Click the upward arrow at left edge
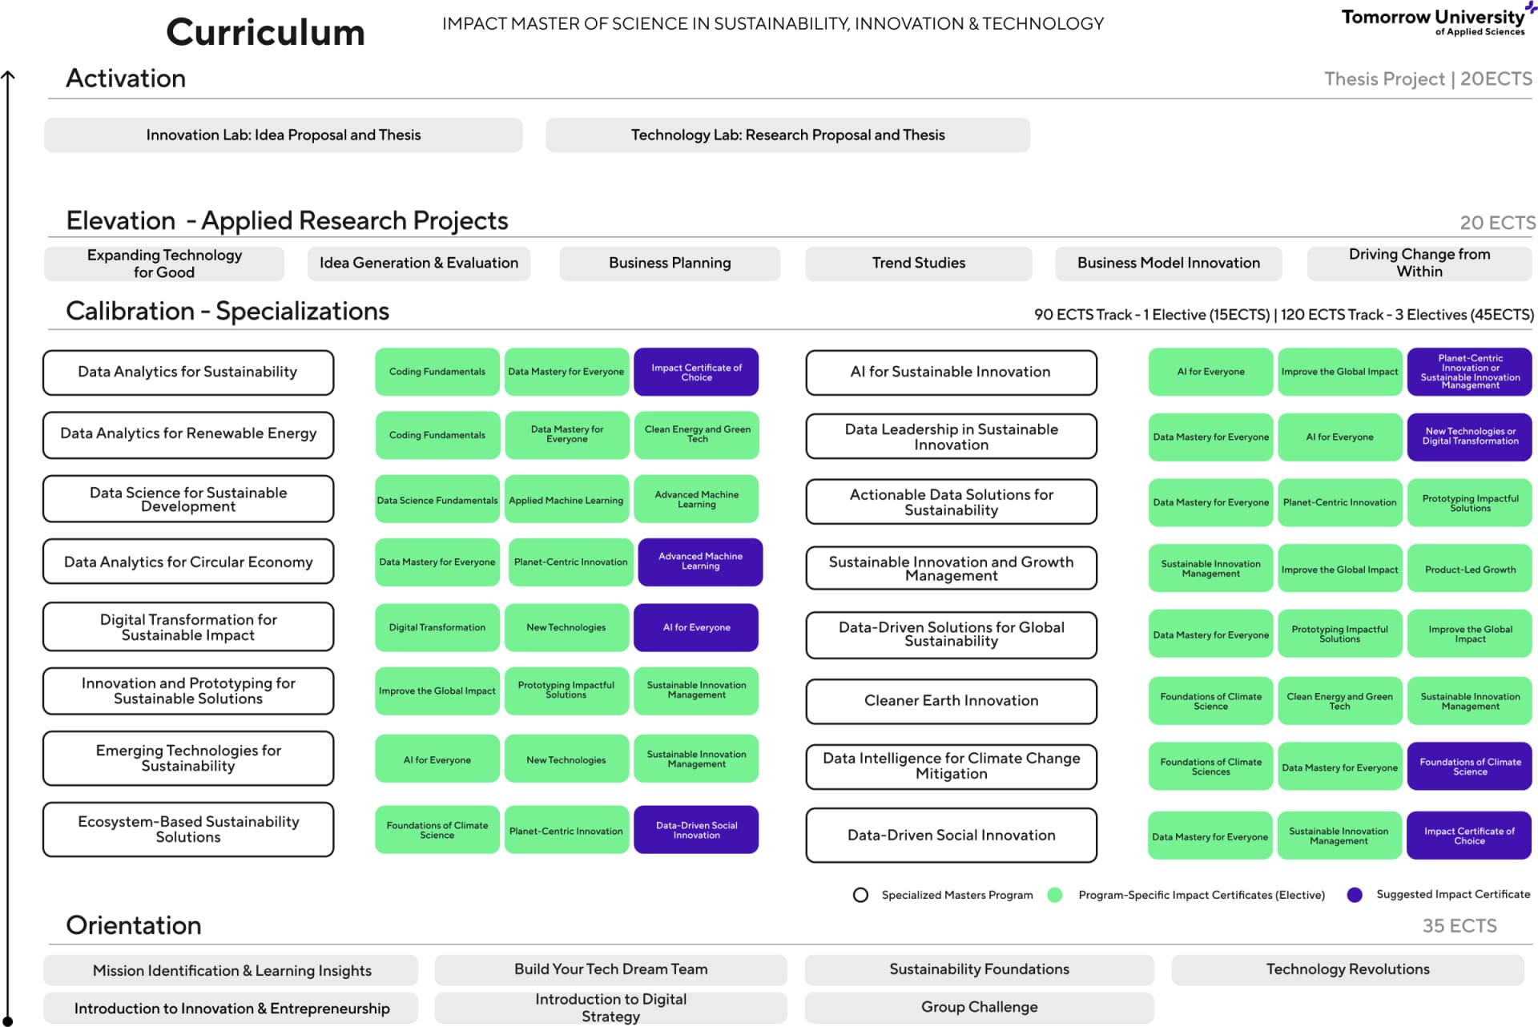 pyautogui.click(x=8, y=77)
